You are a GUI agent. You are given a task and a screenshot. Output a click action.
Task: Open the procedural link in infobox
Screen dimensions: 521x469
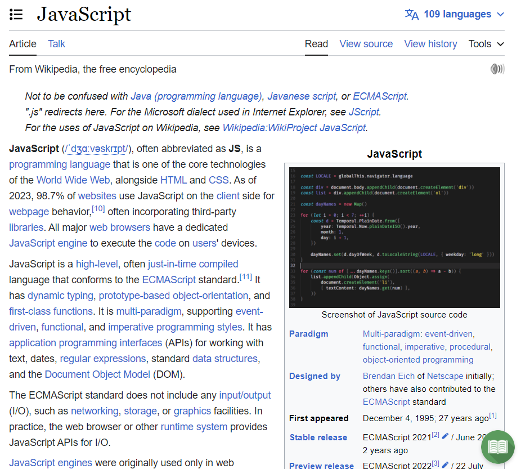coord(470,347)
